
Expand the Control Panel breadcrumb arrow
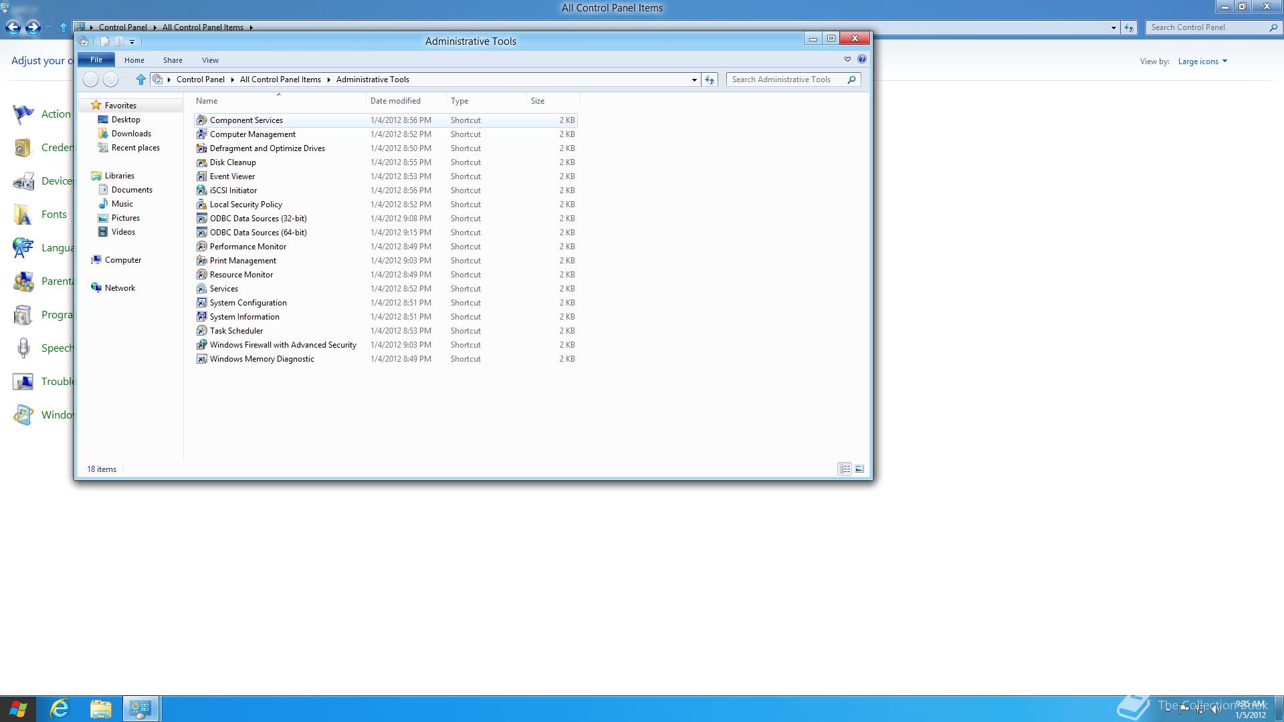232,80
